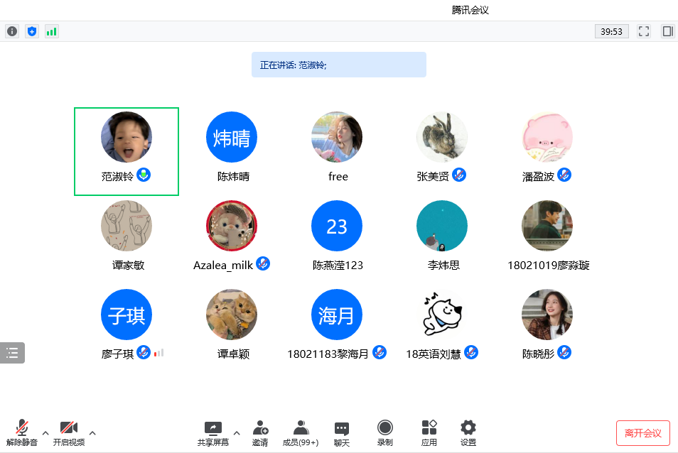This screenshot has width=678, height=453.
Task: Check the green network signal icon
Action: click(51, 31)
